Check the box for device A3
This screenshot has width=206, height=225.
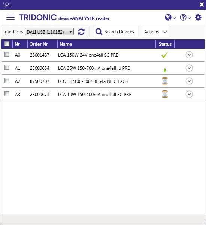tap(7, 93)
